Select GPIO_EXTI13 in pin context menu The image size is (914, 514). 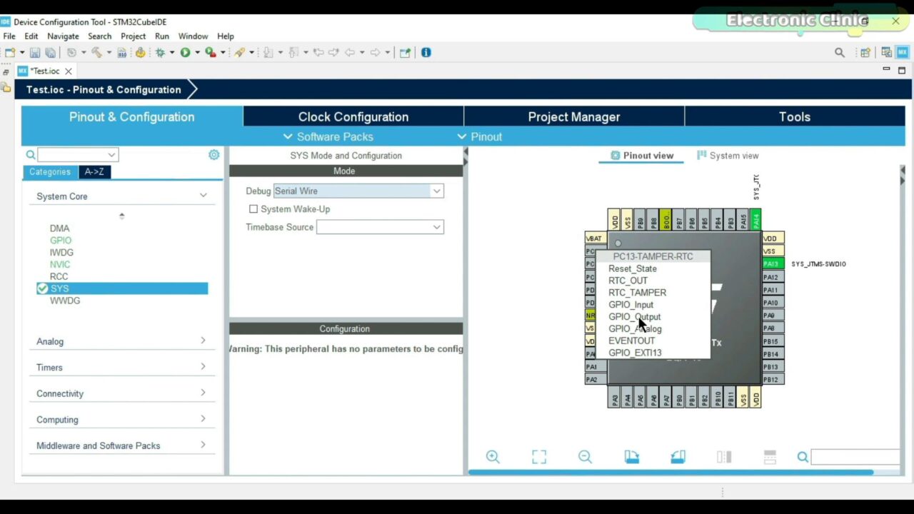(x=635, y=353)
